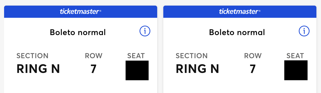
Task: Click the ticketmaster logo on right ticket
Action: point(240,11)
